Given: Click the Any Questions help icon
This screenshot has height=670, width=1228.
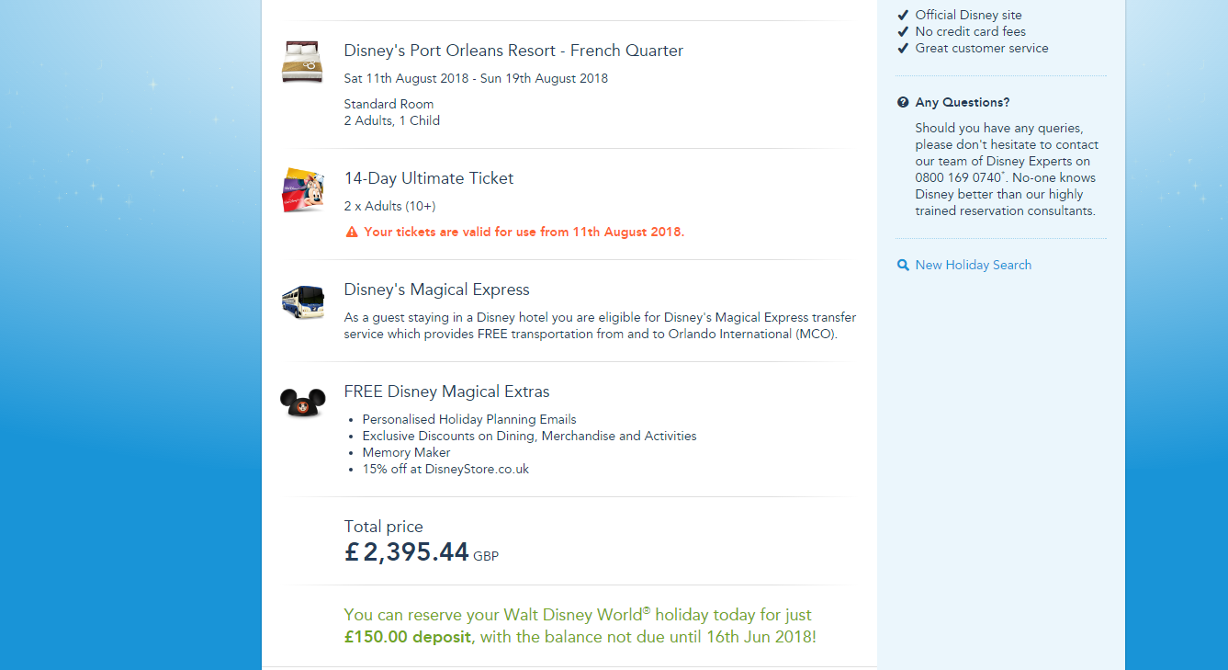Looking at the screenshot, I should pyautogui.click(x=903, y=103).
